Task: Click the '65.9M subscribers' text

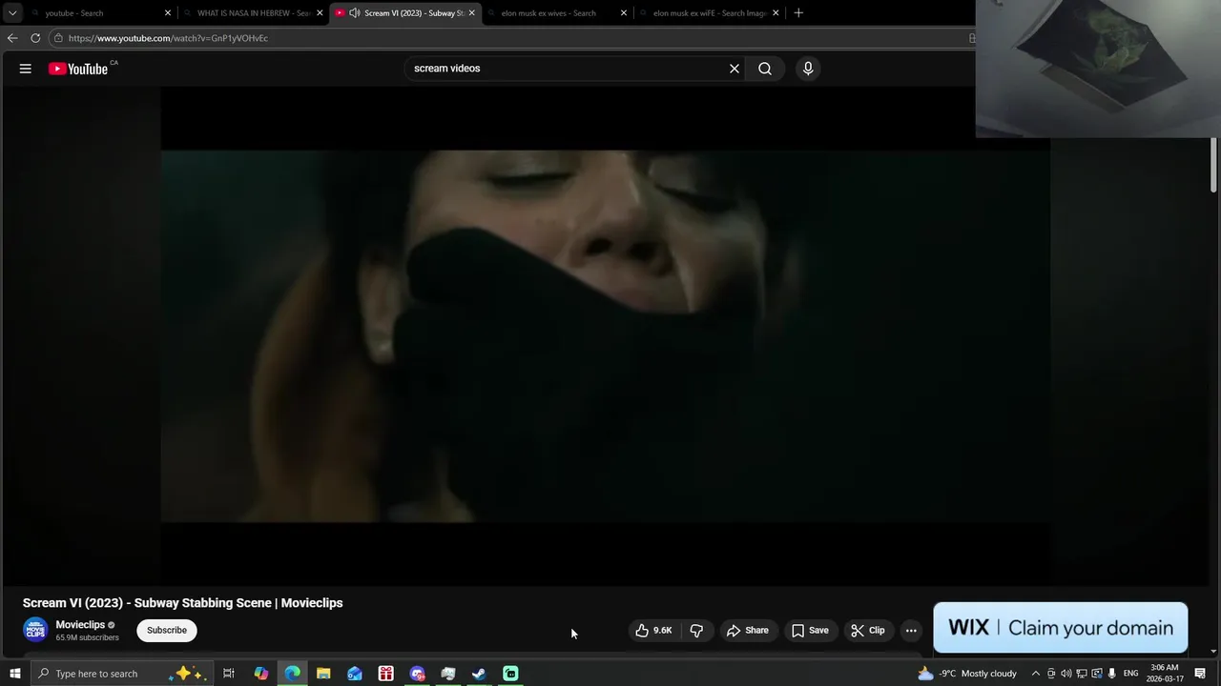Action: tap(87, 637)
